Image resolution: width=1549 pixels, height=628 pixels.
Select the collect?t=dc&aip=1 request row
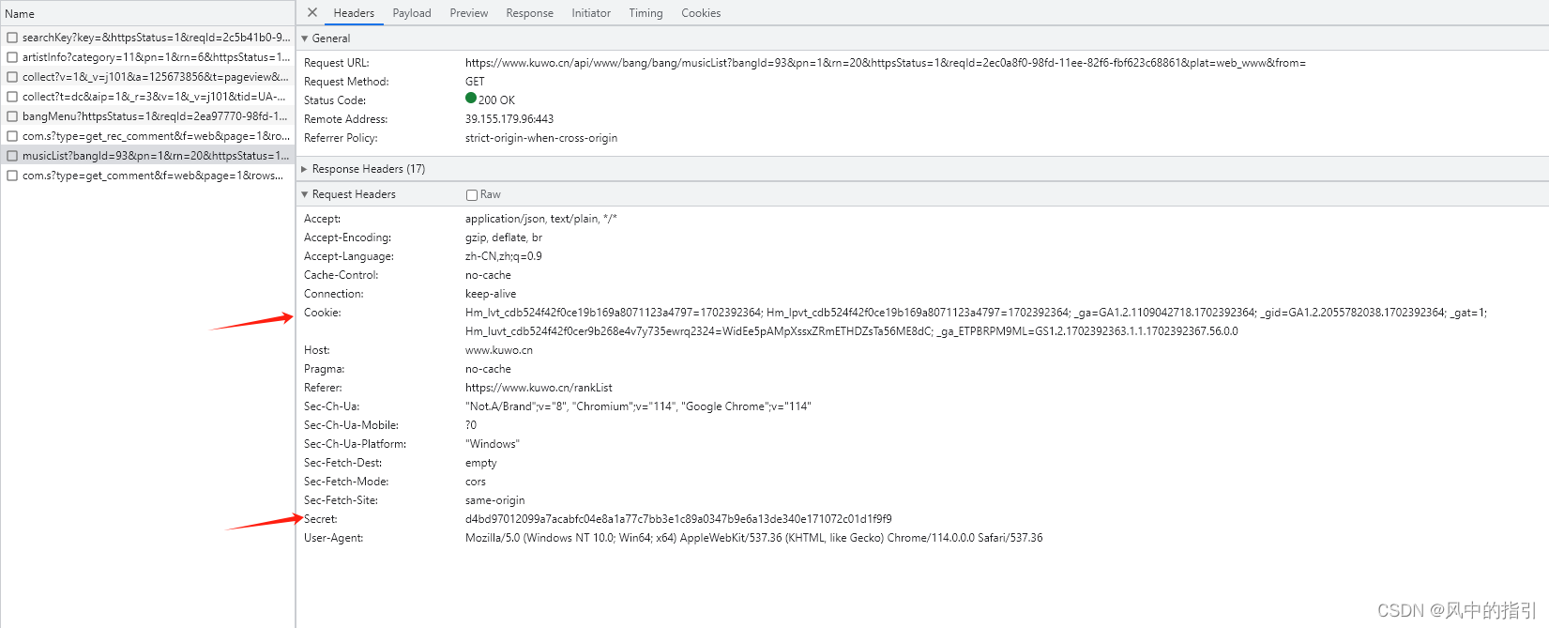coord(148,97)
